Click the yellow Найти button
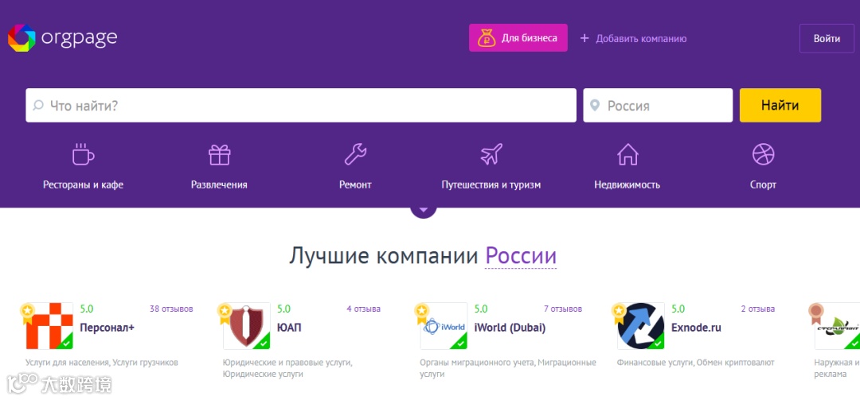 pos(780,105)
